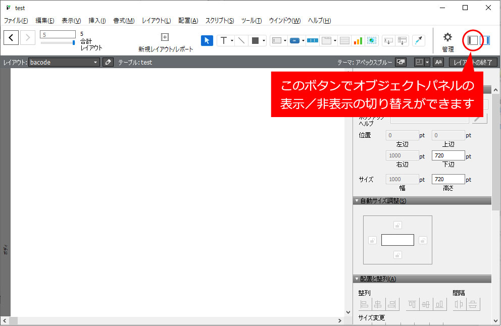Image resolution: width=501 pixels, height=326 pixels.
Task: Align bottom edges icon
Action: pyautogui.click(x=440, y=304)
